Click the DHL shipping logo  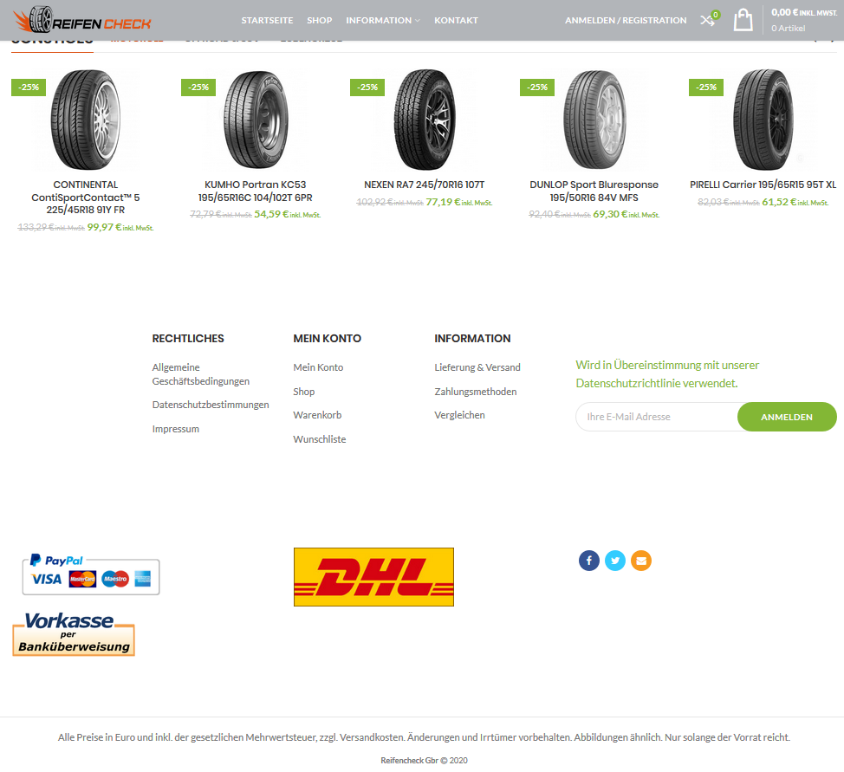tap(373, 576)
